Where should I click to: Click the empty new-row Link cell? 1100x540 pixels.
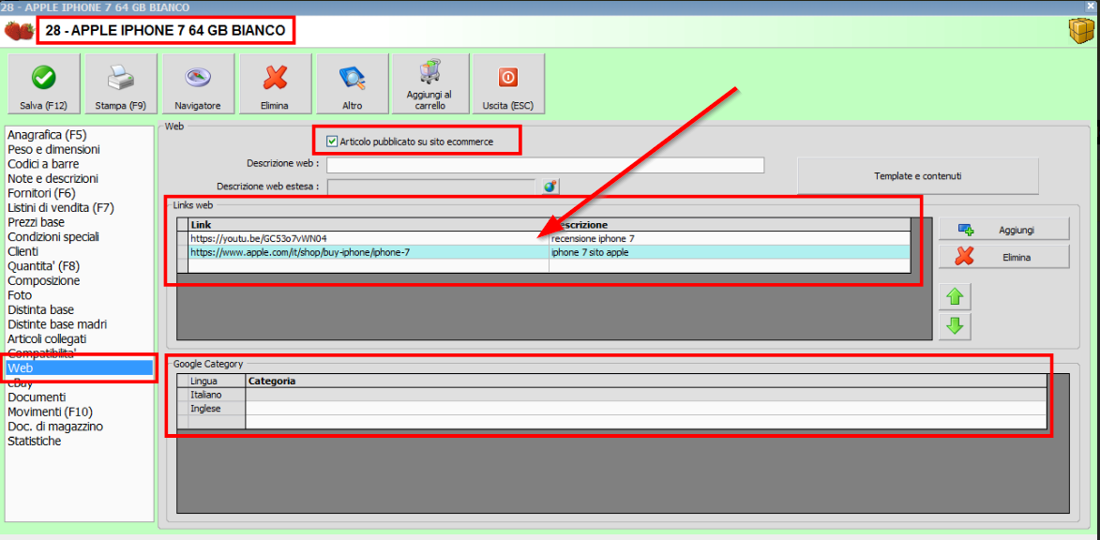tap(369, 266)
